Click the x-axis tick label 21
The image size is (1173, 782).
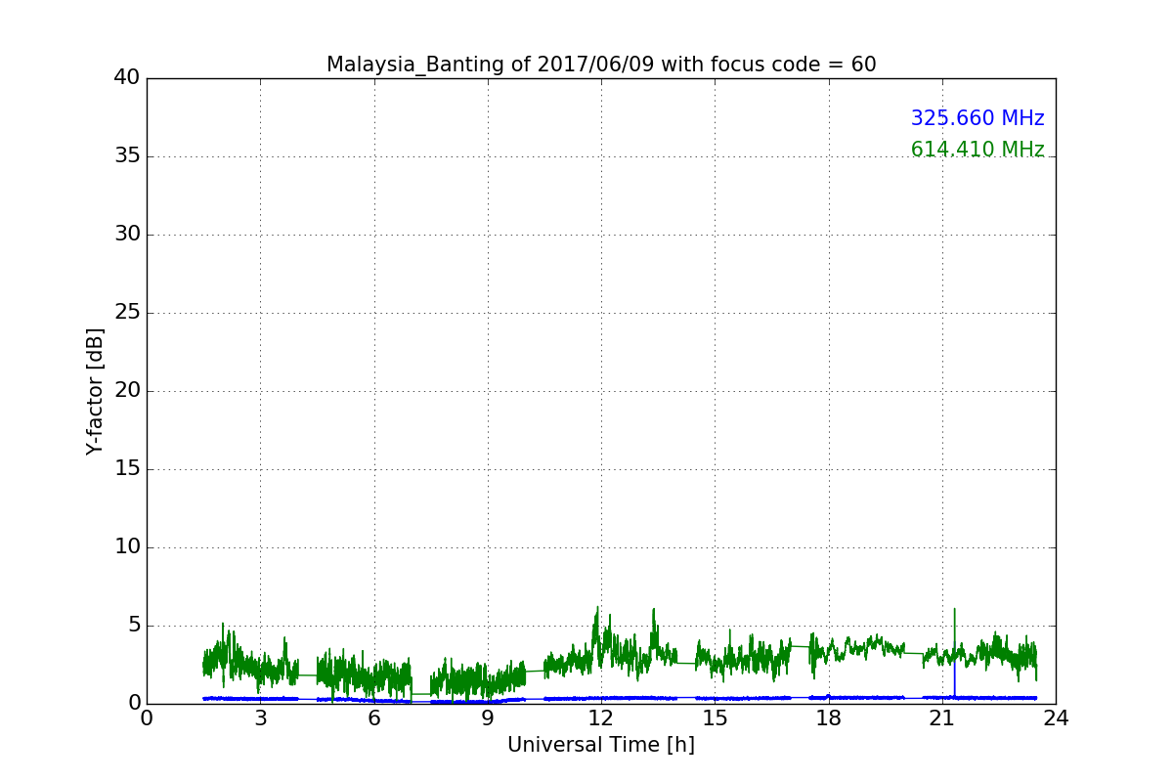point(941,718)
